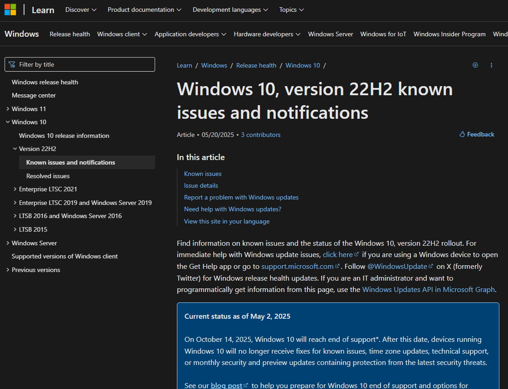Click the filter icon inside the sidebar search box
The width and height of the screenshot is (508, 389).
12,64
